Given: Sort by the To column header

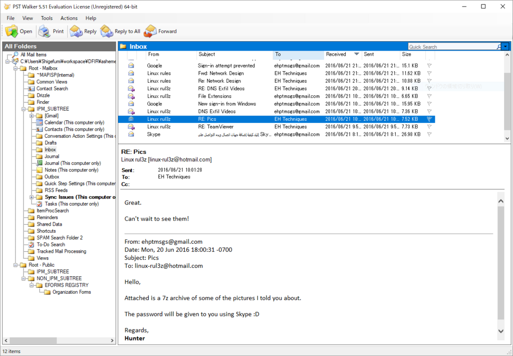Looking at the screenshot, I should (x=299, y=54).
